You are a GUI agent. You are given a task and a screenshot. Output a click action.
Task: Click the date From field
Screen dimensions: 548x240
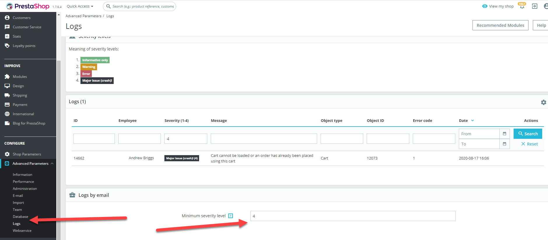pyautogui.click(x=479, y=134)
